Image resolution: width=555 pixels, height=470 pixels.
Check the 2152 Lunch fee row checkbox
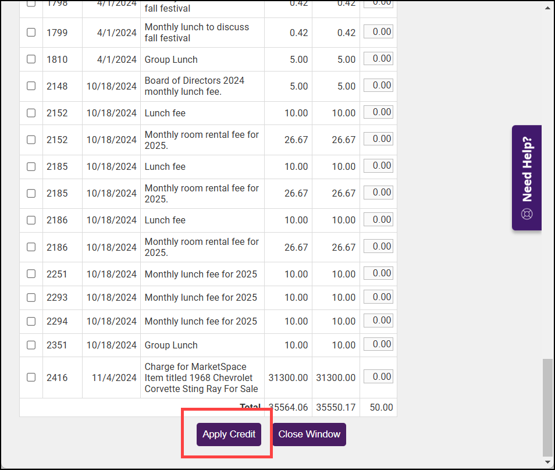[31, 113]
